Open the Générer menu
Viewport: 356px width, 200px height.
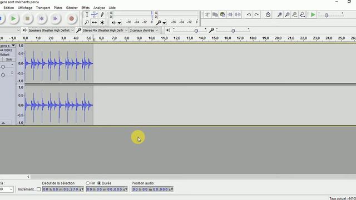[72, 8]
